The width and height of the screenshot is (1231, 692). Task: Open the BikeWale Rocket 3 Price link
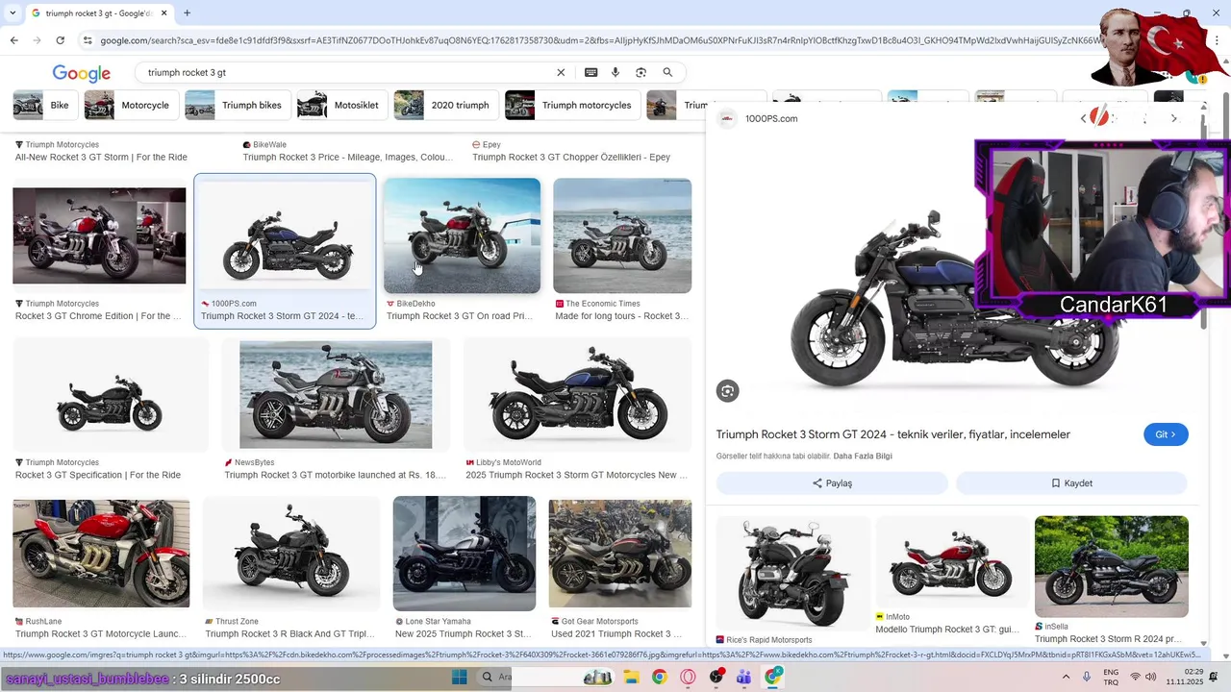(348, 157)
